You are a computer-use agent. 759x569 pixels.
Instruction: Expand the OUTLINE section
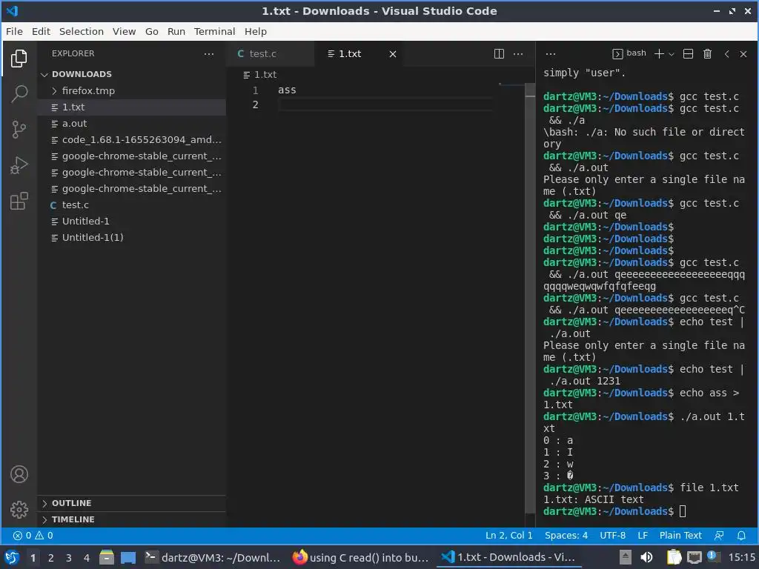132,503
